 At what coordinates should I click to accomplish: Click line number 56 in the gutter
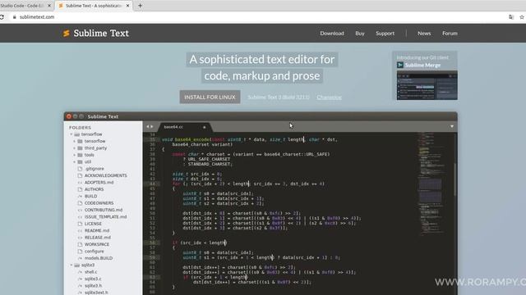pos(152,243)
